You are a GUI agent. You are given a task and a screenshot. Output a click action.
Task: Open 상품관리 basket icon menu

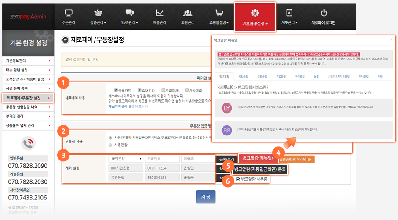click(x=98, y=13)
